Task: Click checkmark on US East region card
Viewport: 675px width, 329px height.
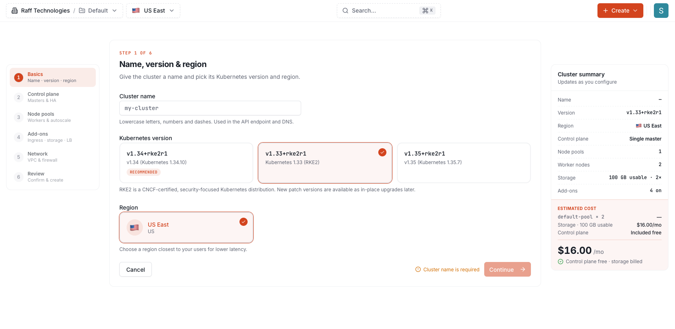Action: coord(244,222)
